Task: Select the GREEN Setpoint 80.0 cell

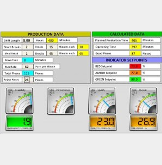Action: [135, 80]
